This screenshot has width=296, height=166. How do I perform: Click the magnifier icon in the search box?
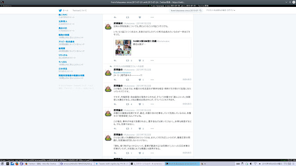(x=200, y=11)
